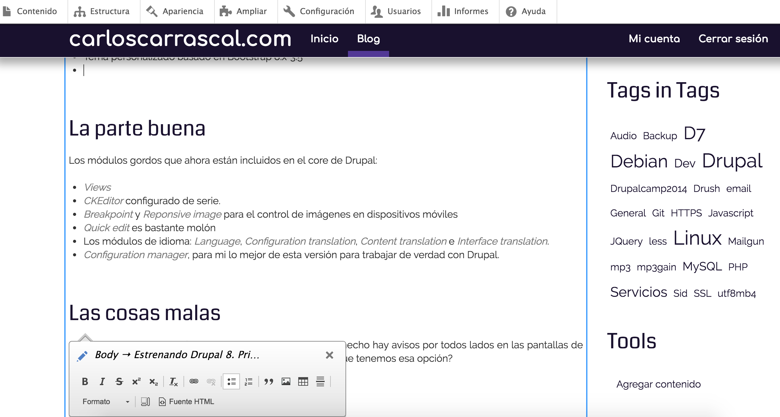Select the Javascript tag

[731, 213]
